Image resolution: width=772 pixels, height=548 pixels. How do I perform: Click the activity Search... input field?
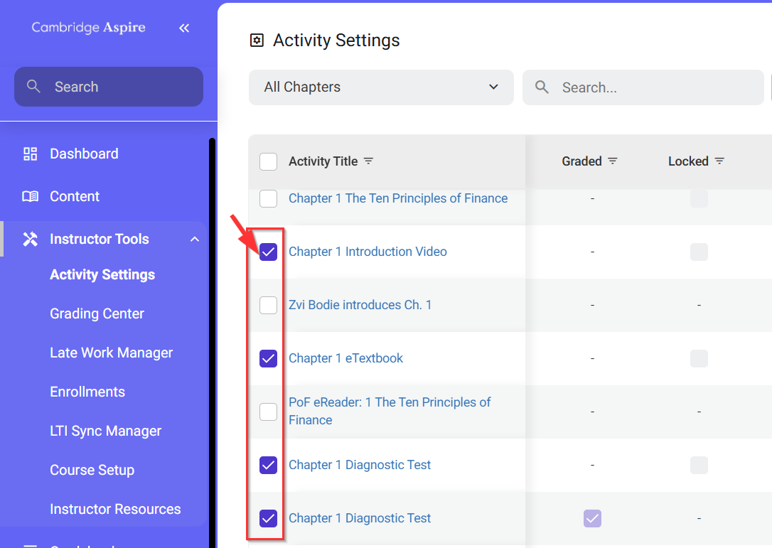coord(643,87)
